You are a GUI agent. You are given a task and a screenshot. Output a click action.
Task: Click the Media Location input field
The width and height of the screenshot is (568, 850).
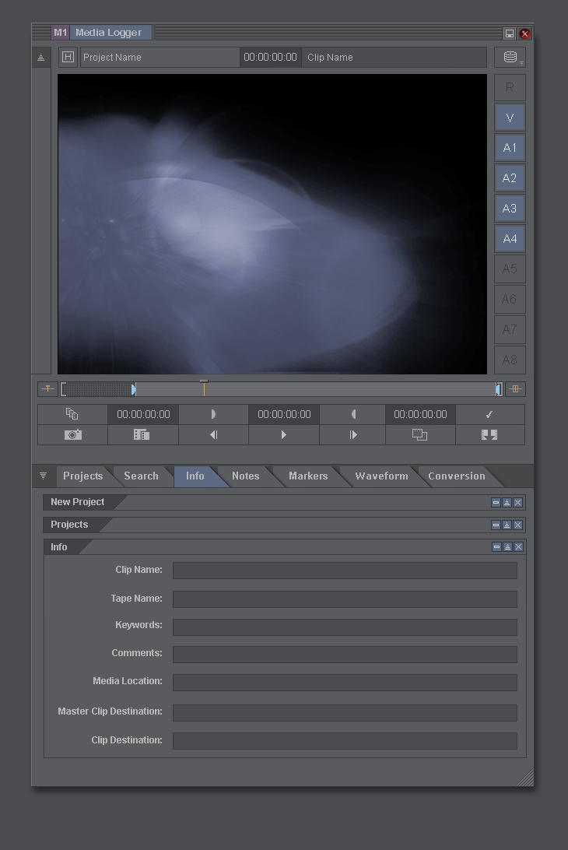pyautogui.click(x=345, y=683)
